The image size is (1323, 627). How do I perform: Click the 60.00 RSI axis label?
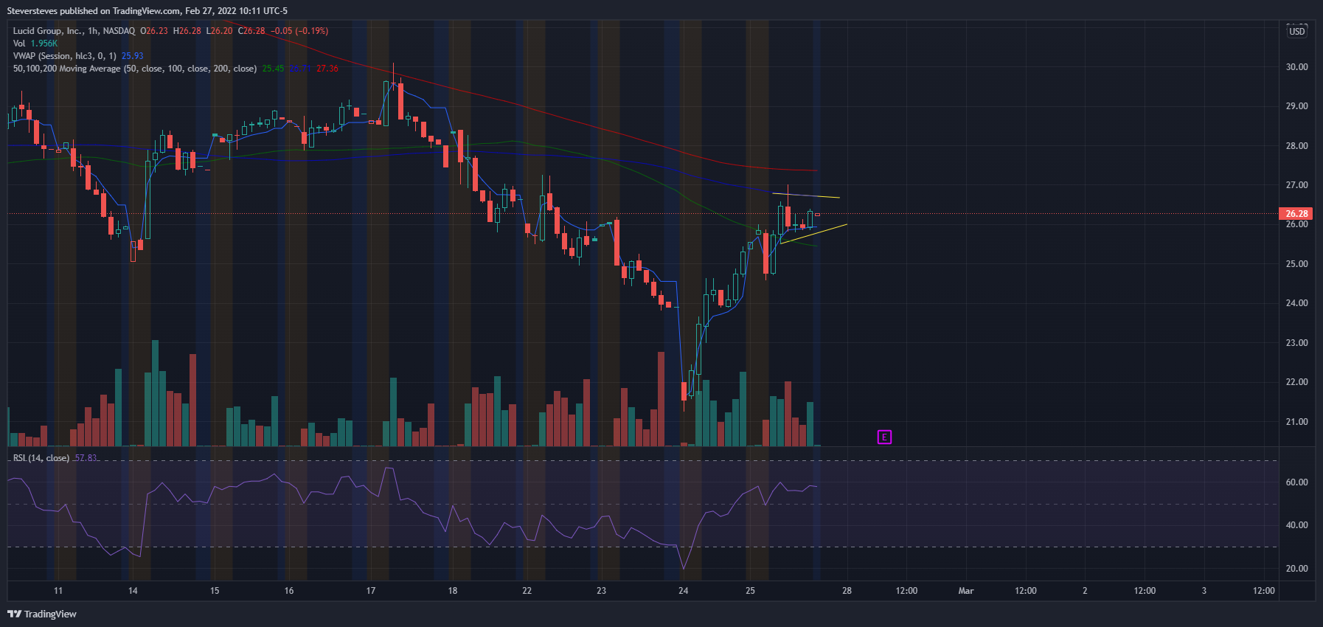click(1296, 482)
